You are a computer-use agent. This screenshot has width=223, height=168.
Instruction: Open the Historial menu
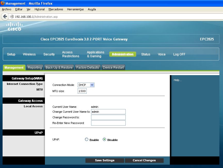pos(39,9)
